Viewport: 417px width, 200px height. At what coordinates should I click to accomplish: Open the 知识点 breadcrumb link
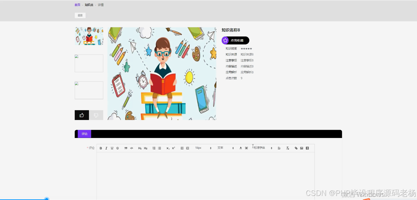pyautogui.click(x=89, y=5)
